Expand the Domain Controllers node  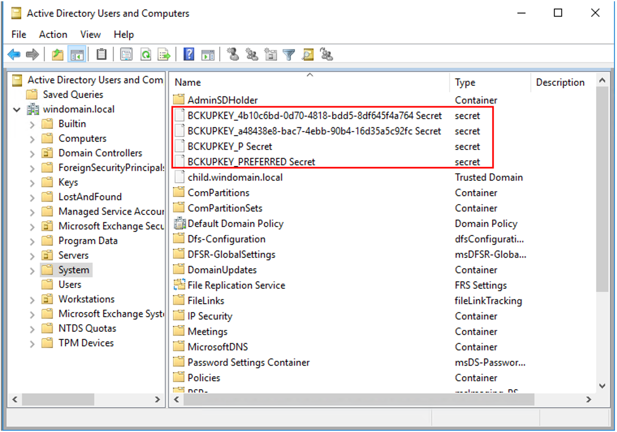point(32,154)
